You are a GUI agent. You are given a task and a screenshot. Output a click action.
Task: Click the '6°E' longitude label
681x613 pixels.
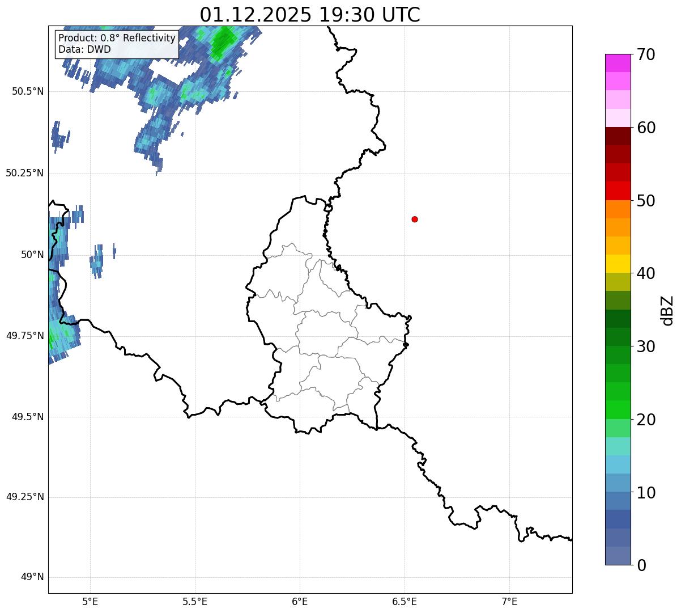click(300, 601)
